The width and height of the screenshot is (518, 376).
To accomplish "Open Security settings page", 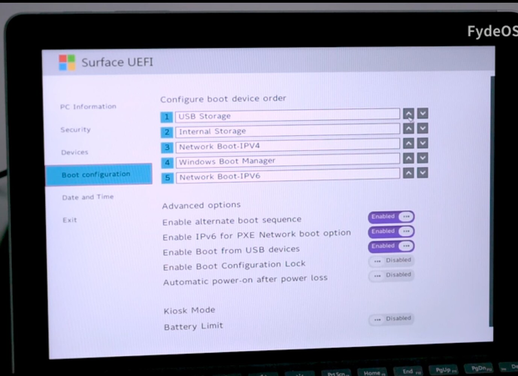I will pos(76,130).
